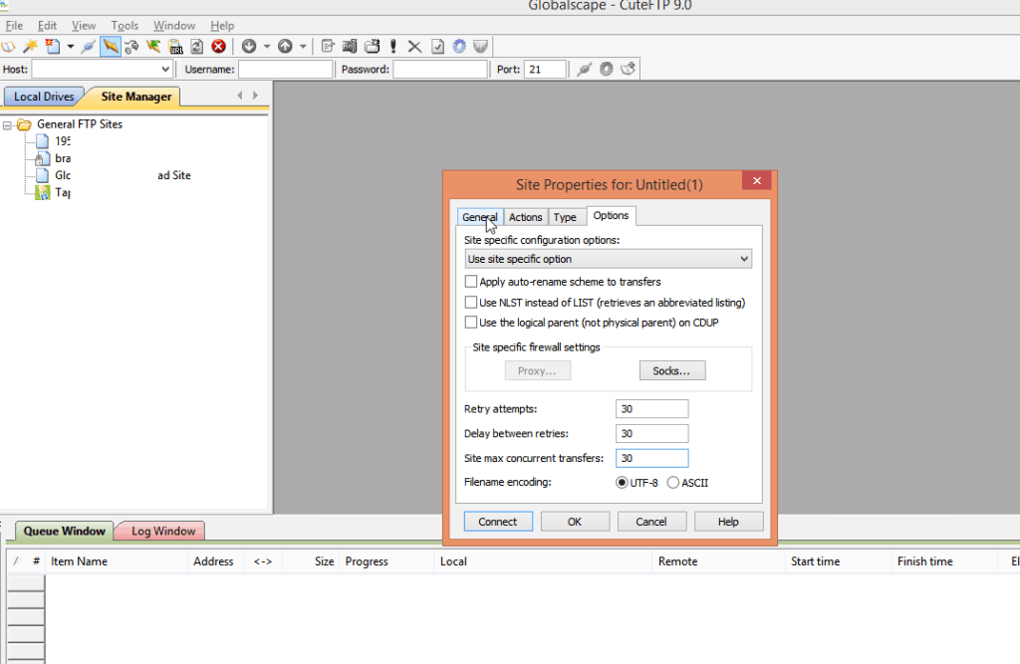Open the Log Window tab
The height and width of the screenshot is (664, 1020).
coord(162,532)
